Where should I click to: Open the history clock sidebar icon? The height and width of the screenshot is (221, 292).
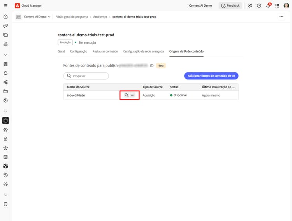(x=5, y=175)
